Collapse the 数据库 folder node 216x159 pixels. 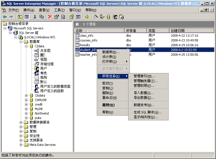[21, 42]
